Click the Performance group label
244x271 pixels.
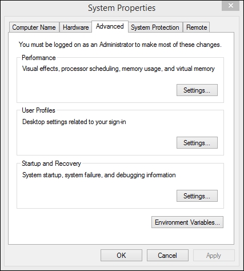click(39, 58)
